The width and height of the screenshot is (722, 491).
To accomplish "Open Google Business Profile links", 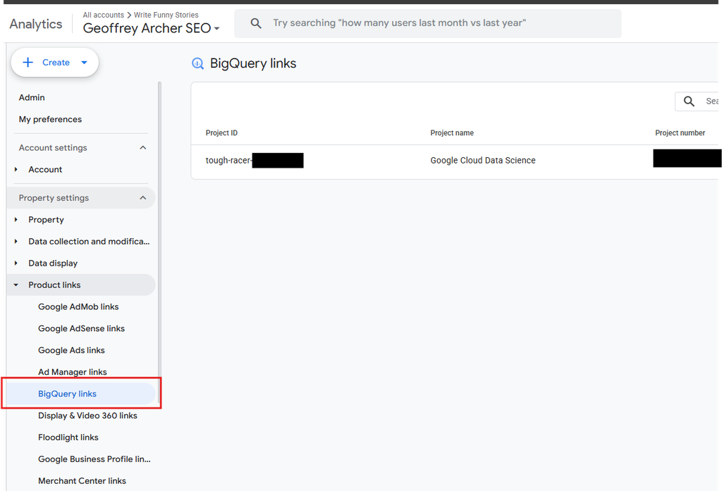I will tap(94, 459).
